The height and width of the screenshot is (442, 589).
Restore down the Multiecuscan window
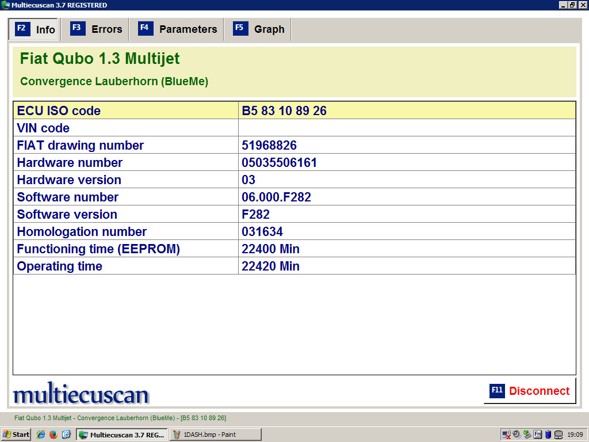pyautogui.click(x=572, y=5)
